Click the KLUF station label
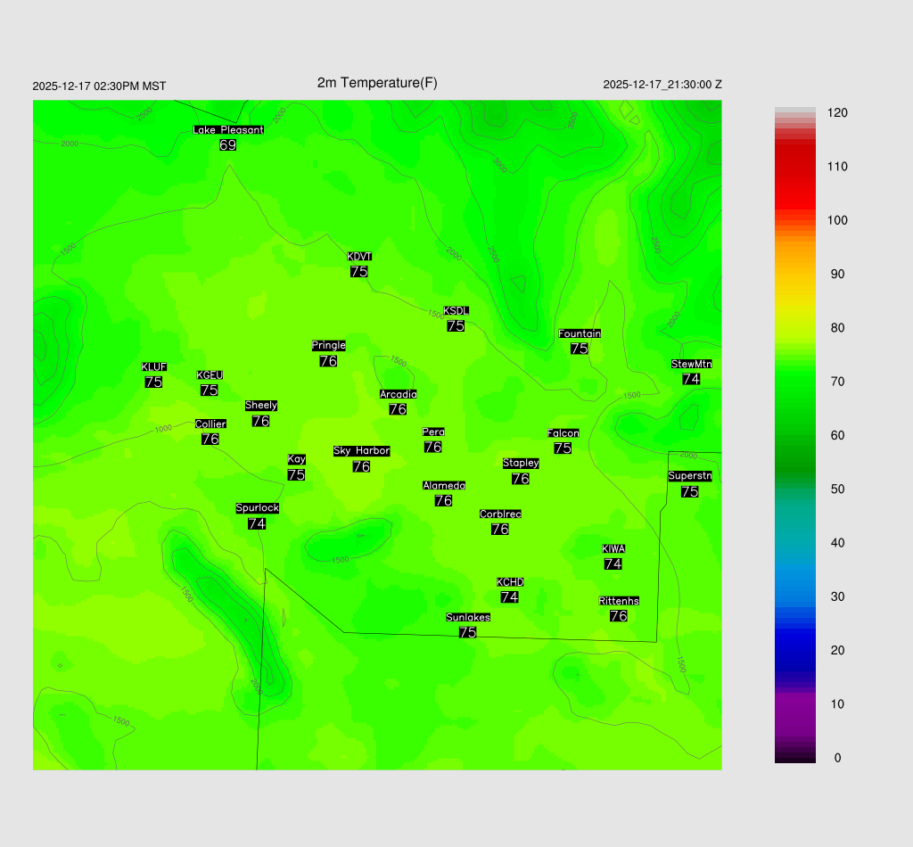Screen dimensions: 913x847 pyautogui.click(x=153, y=366)
